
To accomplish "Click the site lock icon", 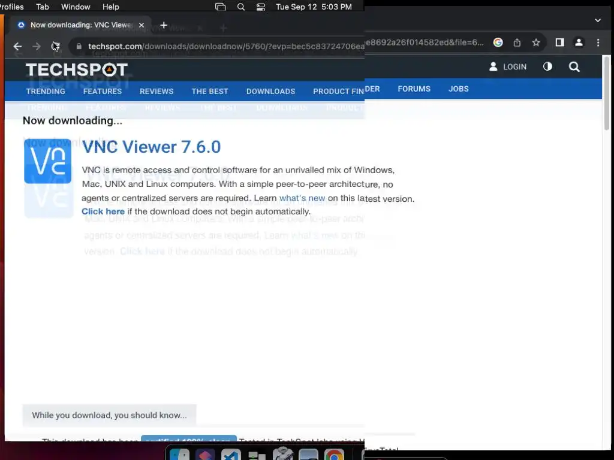I will pyautogui.click(x=79, y=46).
